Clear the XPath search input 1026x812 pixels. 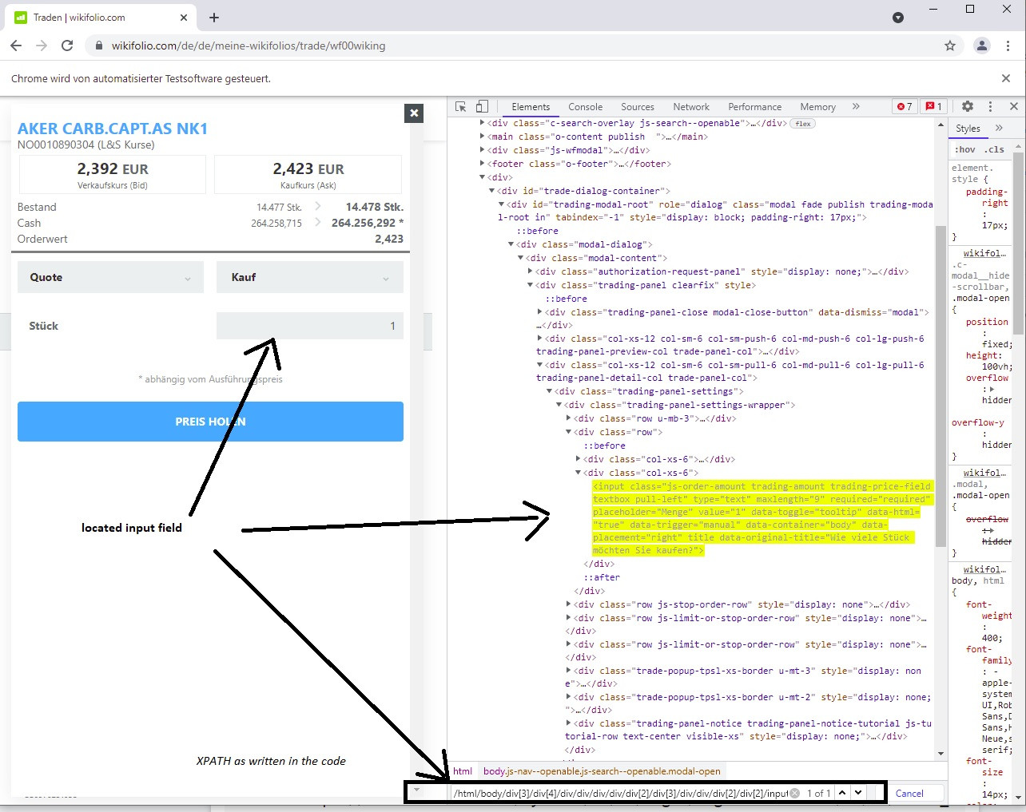[794, 793]
